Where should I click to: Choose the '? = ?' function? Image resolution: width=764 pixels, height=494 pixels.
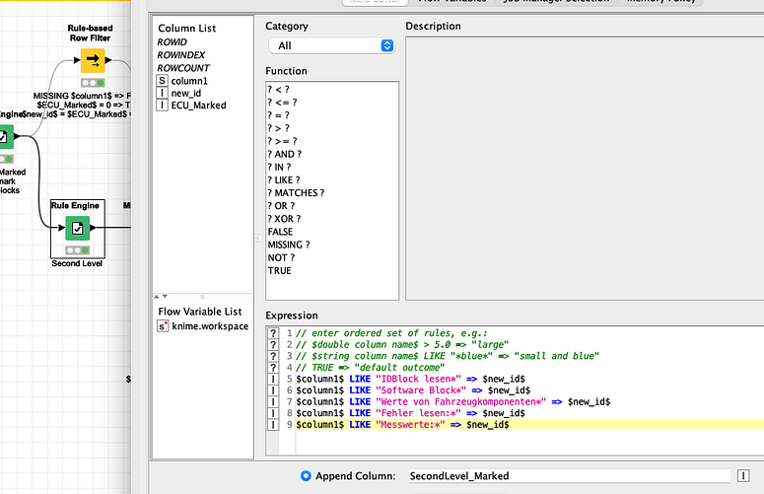coord(278,115)
